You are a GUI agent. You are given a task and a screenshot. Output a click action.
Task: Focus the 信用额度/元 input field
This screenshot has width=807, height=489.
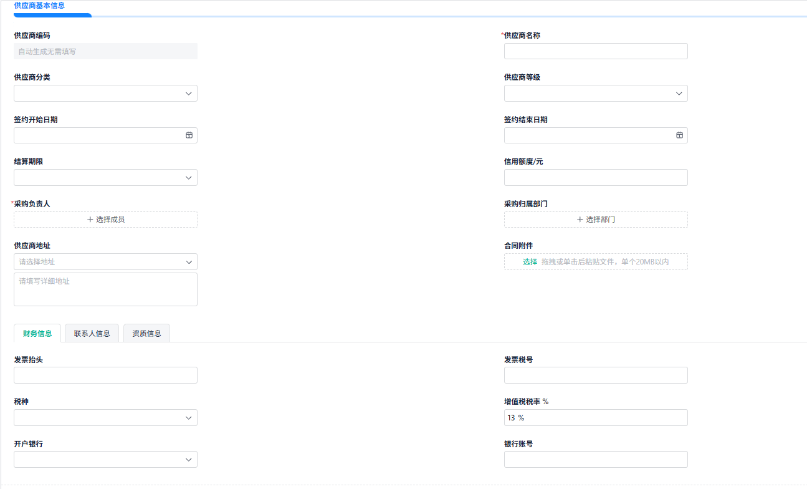(596, 178)
